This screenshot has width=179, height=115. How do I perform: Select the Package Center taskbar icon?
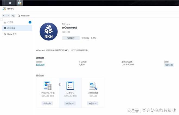pos(20,3)
